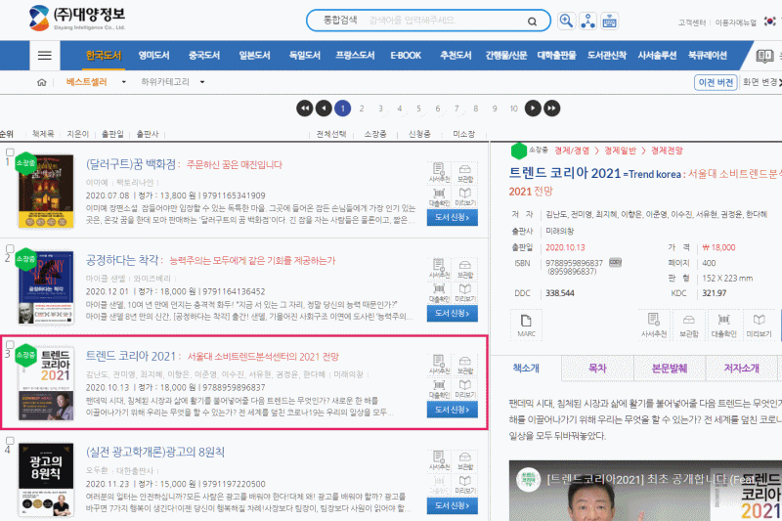
Task: Open the E-BOOK menu
Action: pos(406,56)
